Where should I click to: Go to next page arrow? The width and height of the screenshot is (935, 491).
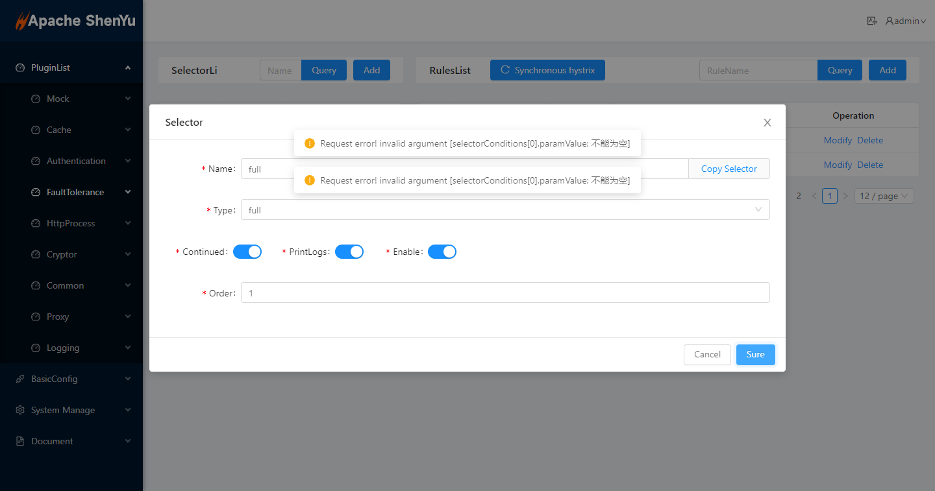(845, 196)
